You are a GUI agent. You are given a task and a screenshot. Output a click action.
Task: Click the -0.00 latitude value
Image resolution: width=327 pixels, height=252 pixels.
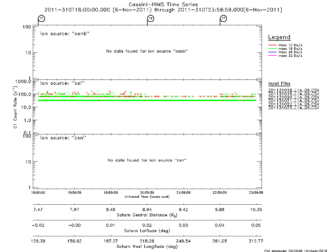pos(74,225)
